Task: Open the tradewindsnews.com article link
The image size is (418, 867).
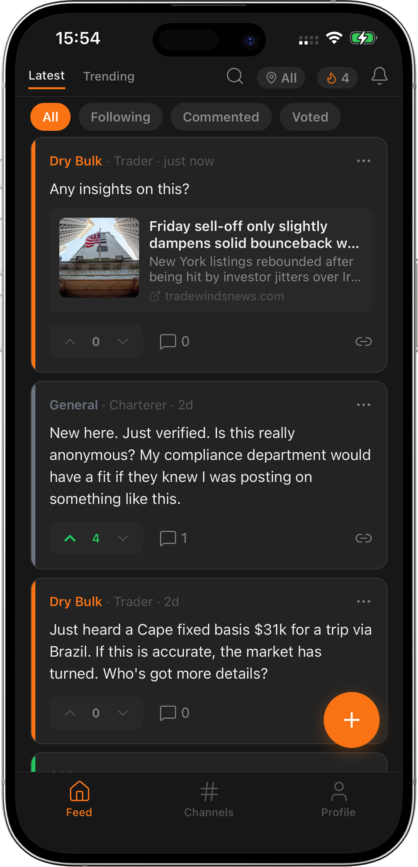Action: point(224,296)
